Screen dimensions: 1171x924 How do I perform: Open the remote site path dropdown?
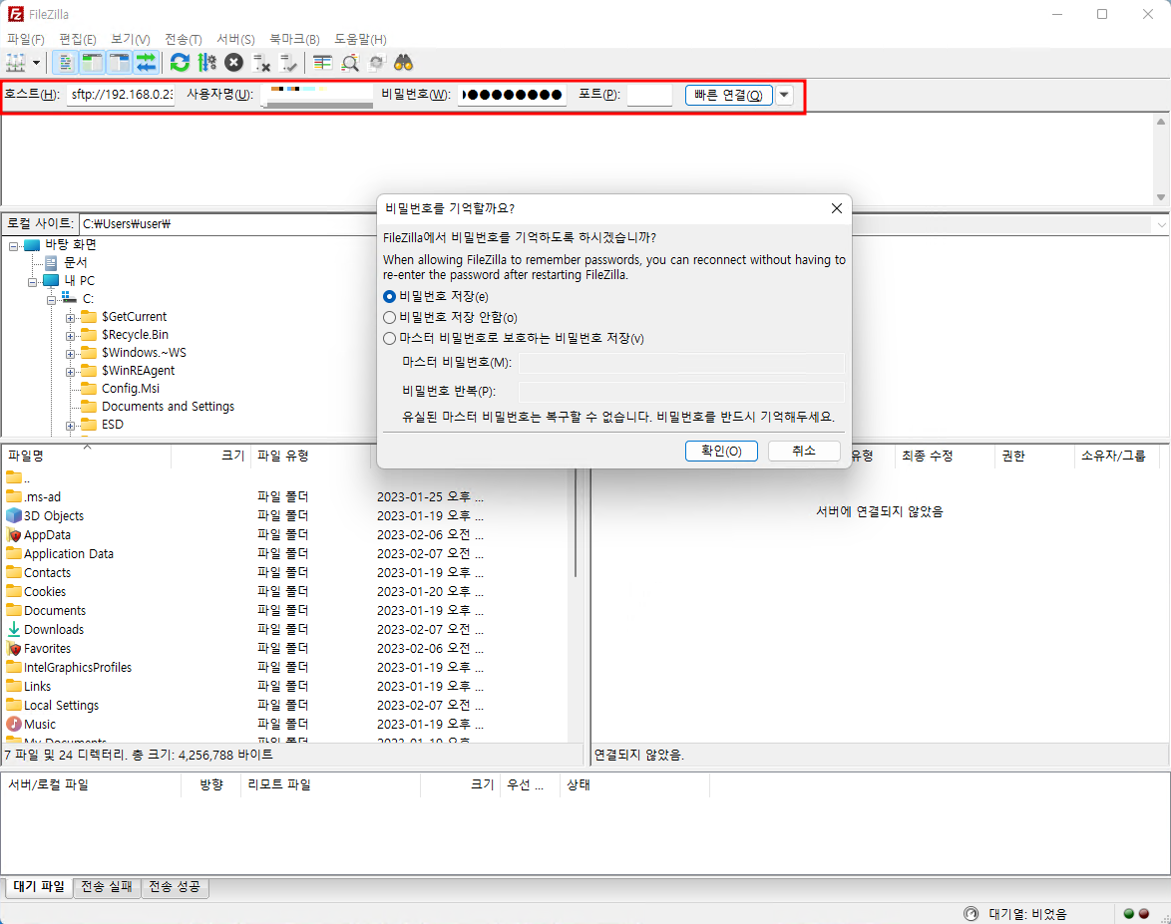tap(1161, 224)
